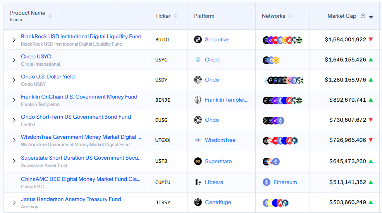Click the Franklin Templeton platform logo icon
The height and width of the screenshot is (213, 382).
(198, 100)
